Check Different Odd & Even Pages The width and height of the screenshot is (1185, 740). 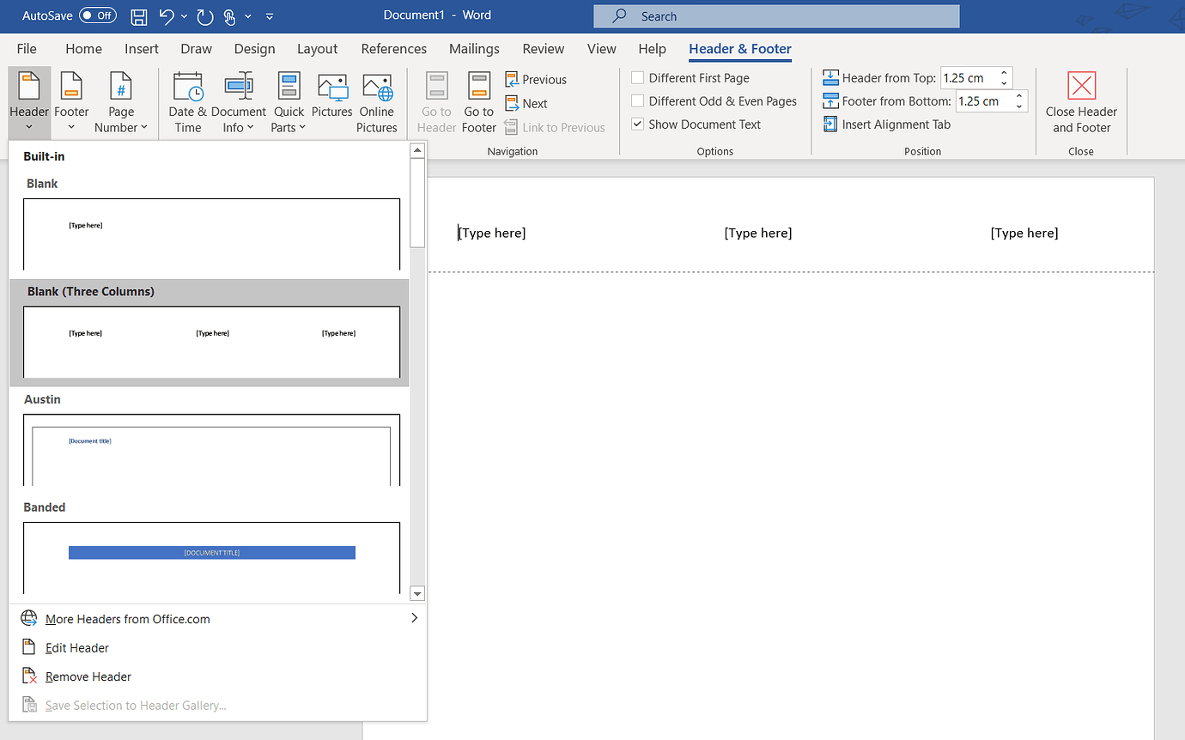click(x=638, y=101)
